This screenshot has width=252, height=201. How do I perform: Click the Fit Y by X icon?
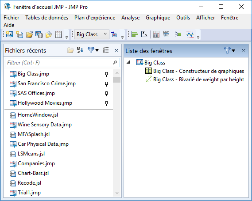(x=144, y=34)
